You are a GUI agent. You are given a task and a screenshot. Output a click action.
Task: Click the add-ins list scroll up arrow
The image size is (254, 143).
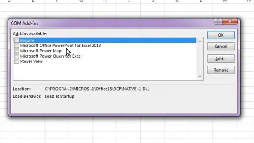200,41
